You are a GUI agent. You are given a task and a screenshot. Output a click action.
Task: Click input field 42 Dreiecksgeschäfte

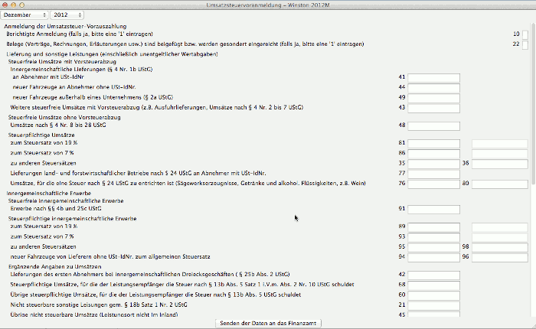click(434, 275)
